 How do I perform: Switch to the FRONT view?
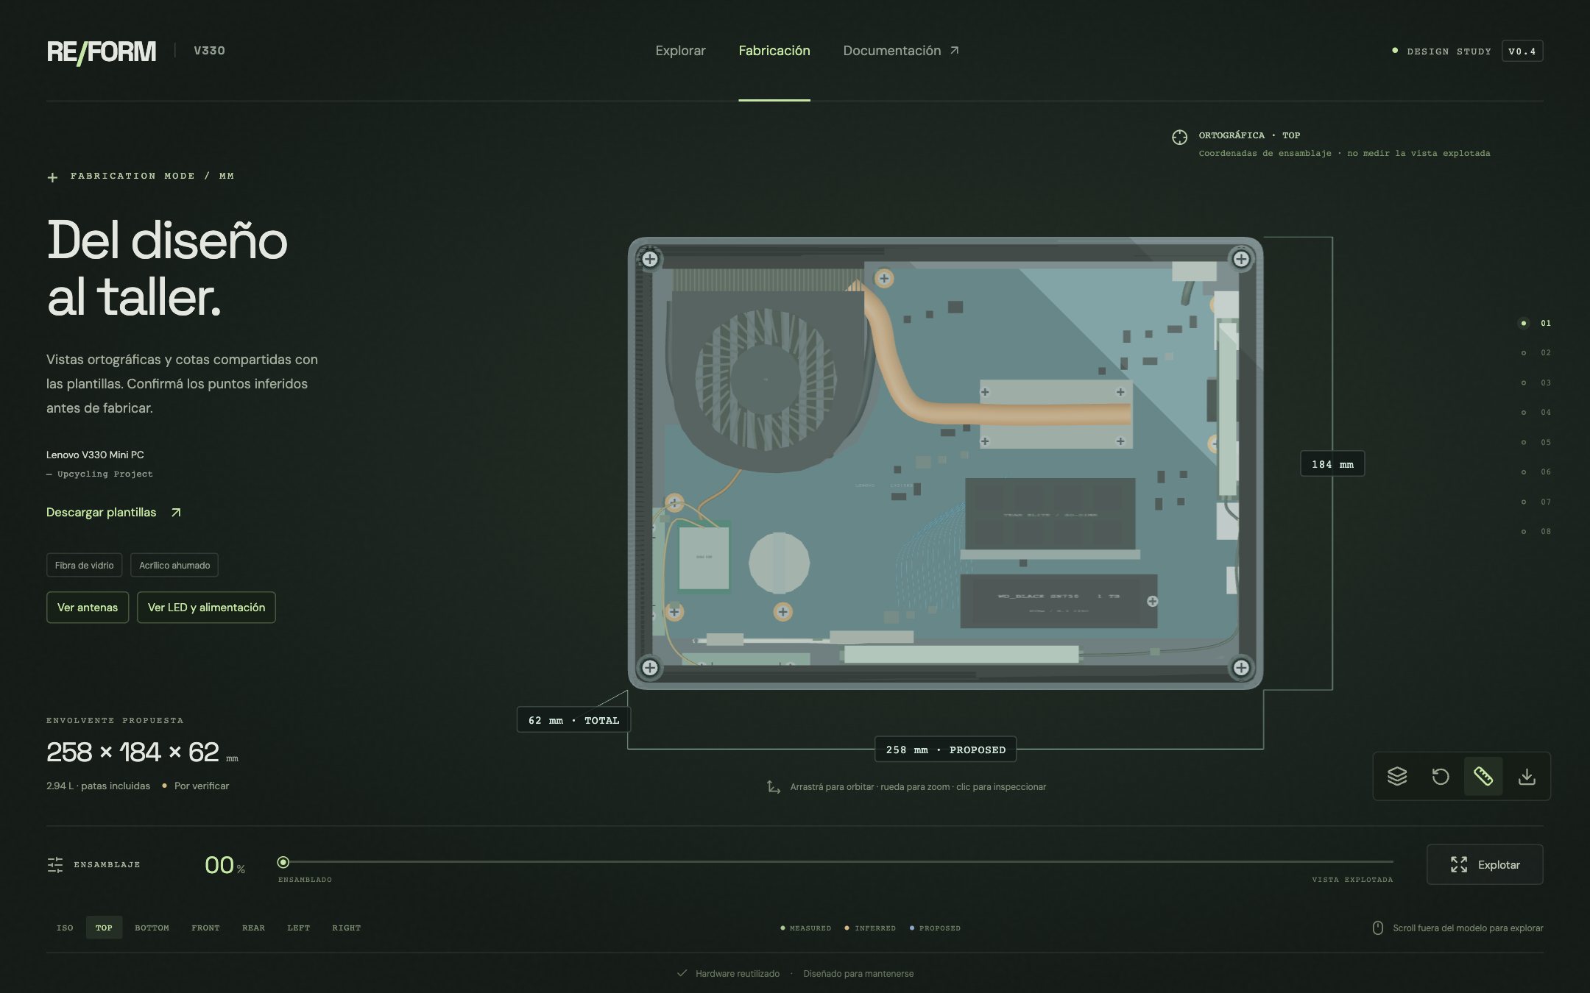205,928
